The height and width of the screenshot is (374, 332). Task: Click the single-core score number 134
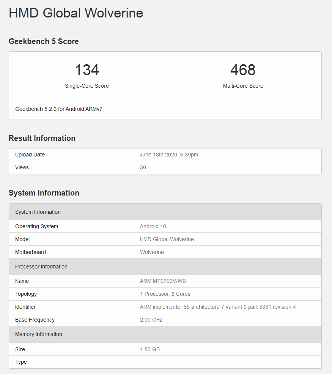click(x=87, y=70)
